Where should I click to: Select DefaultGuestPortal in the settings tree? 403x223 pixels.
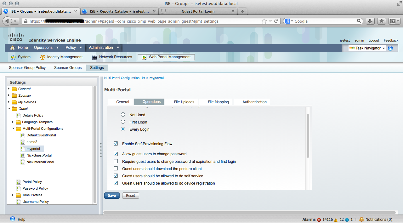(x=41, y=135)
